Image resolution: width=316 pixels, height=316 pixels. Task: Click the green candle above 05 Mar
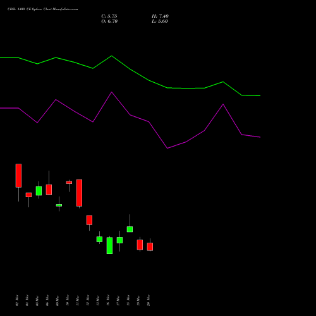39,191
